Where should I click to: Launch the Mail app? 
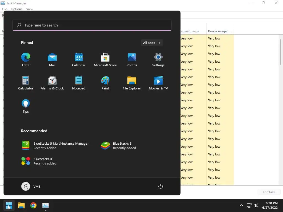coord(52,60)
